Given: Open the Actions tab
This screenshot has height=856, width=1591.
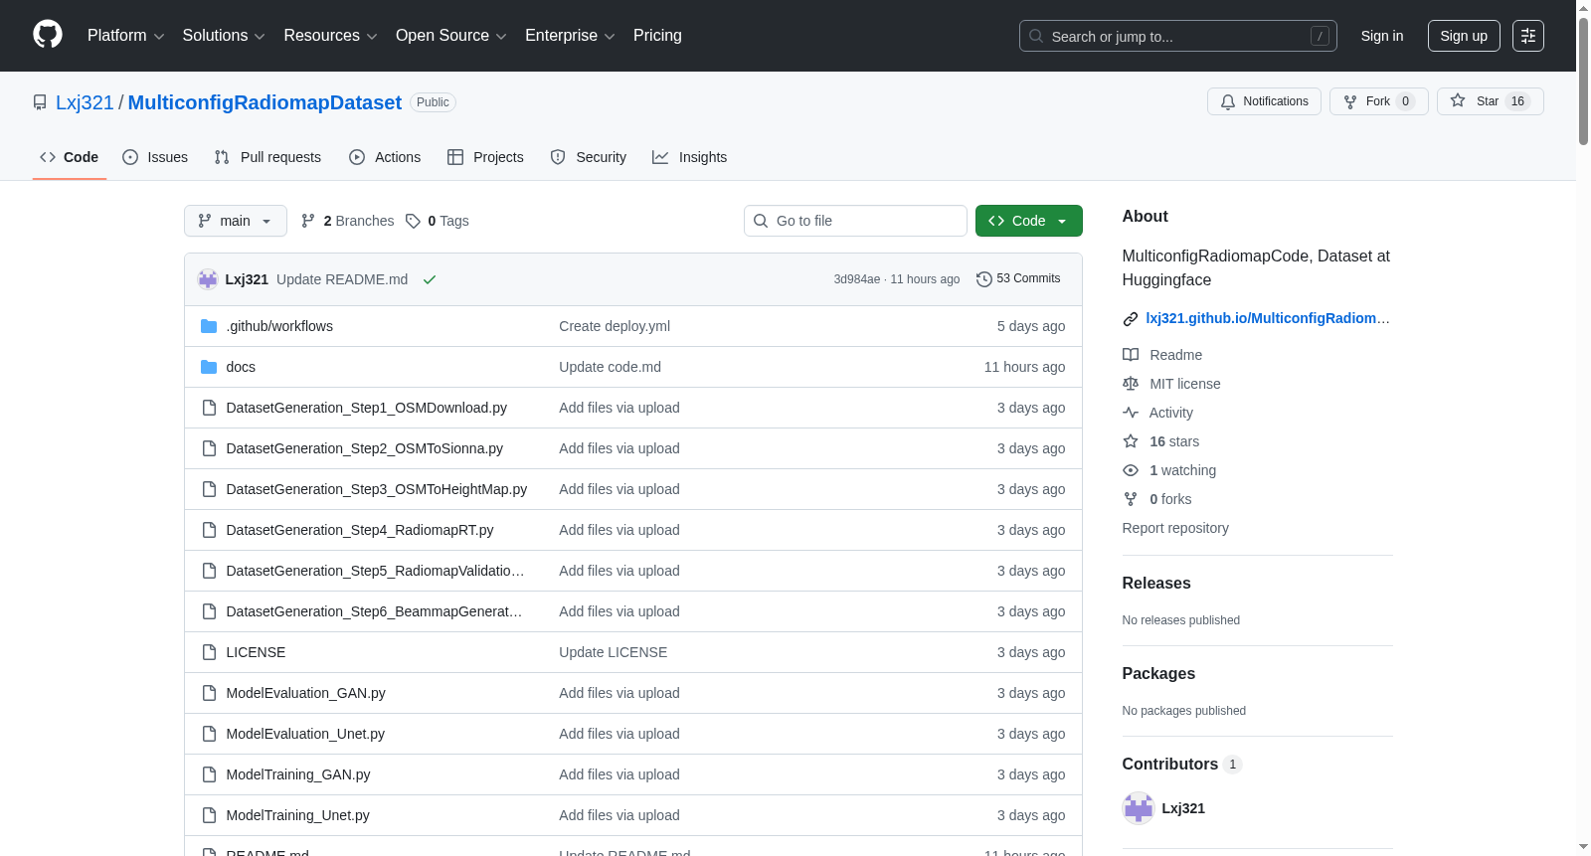Looking at the screenshot, I should point(385,157).
